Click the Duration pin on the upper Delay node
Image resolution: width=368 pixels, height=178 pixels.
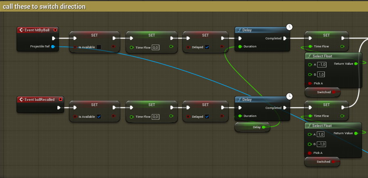tap(240, 47)
